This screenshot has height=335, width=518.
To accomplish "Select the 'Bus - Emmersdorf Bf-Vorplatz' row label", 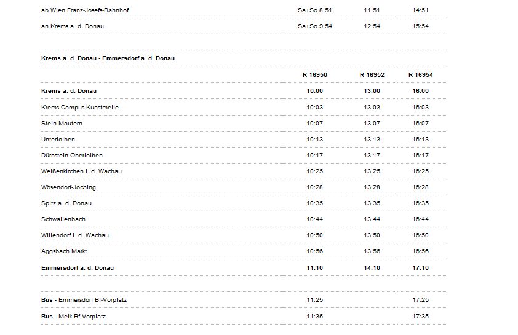I will [x=84, y=300].
